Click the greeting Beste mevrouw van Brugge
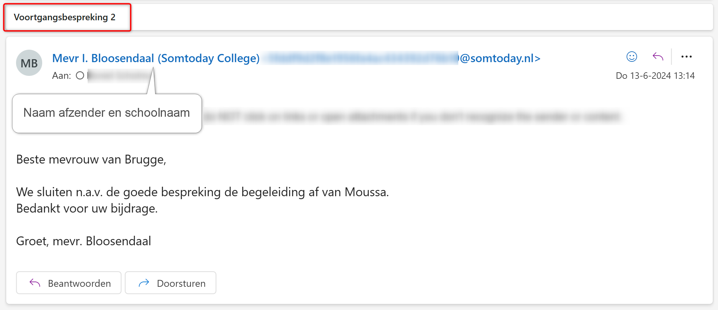The height and width of the screenshot is (310, 718). [x=91, y=160]
